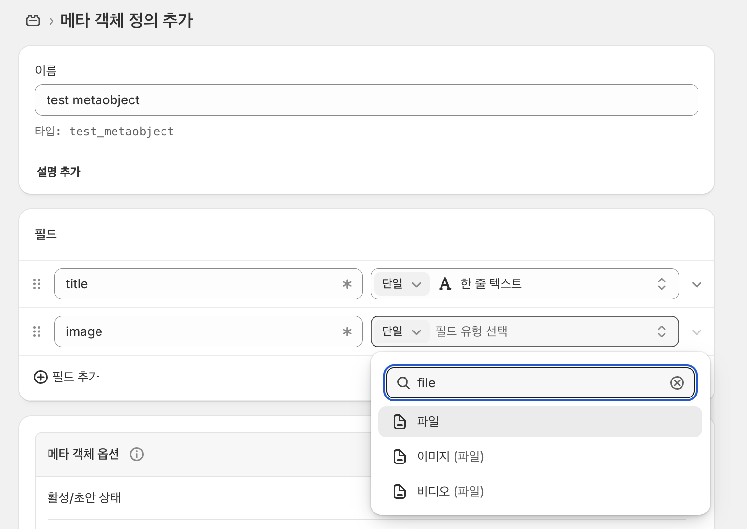Expand the title field row chevron
Screen dimensions: 747x529
pos(697,284)
